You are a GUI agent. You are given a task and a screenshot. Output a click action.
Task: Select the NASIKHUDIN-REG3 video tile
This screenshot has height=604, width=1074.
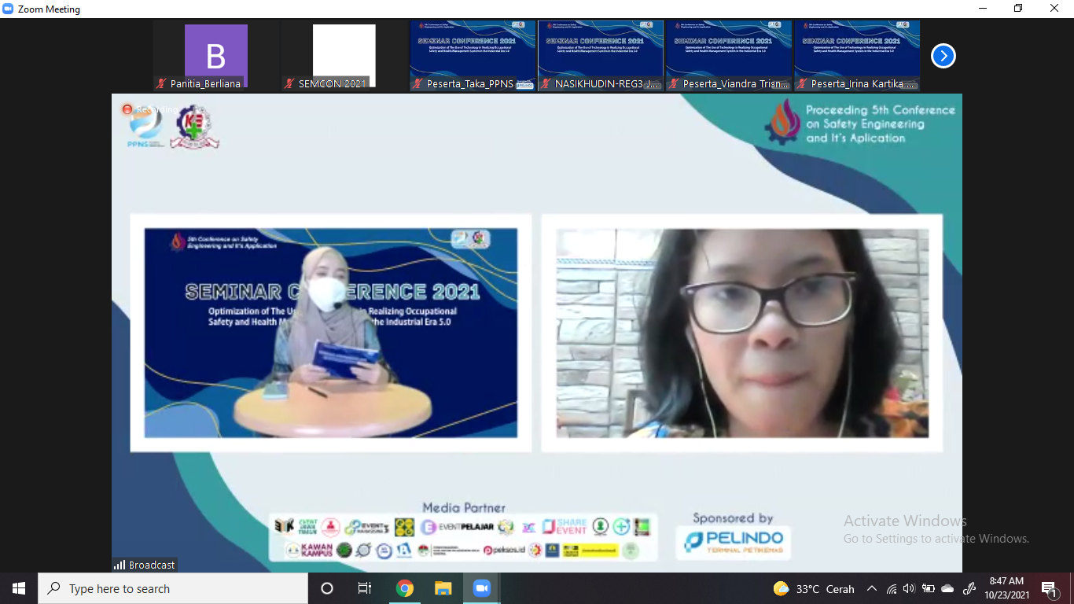pos(601,56)
